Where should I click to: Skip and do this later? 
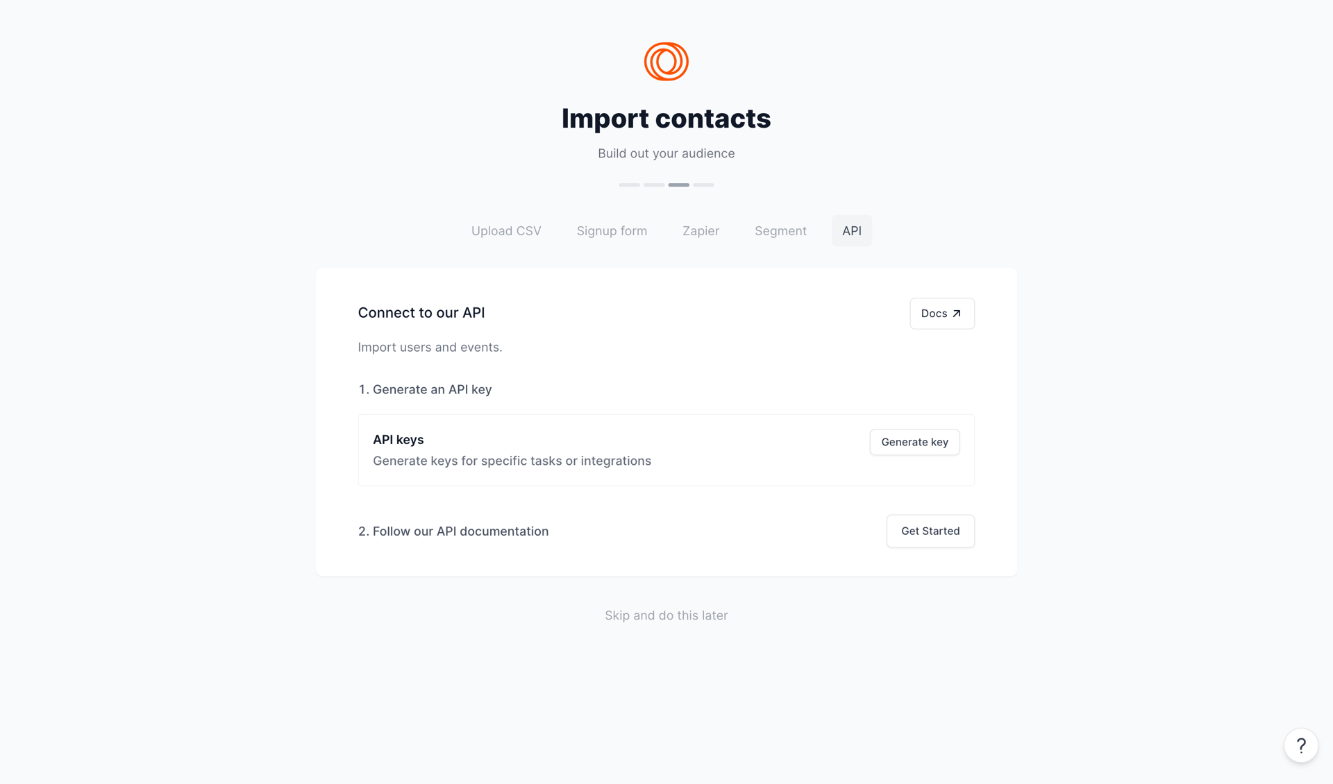pos(666,615)
